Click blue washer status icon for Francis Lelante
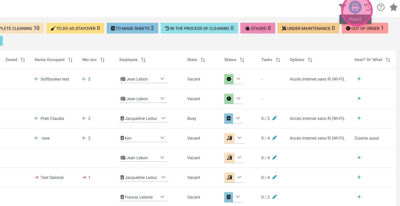The image size is (400, 206). tap(229, 197)
